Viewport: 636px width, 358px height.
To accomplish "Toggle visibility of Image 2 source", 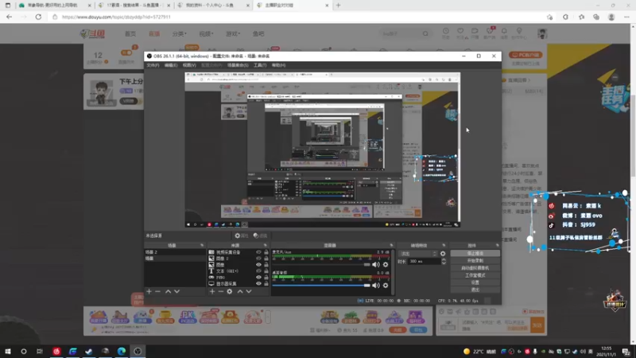I will coord(258,258).
